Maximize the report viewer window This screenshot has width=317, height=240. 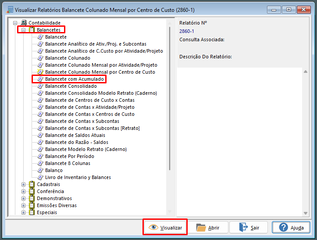click(x=289, y=10)
